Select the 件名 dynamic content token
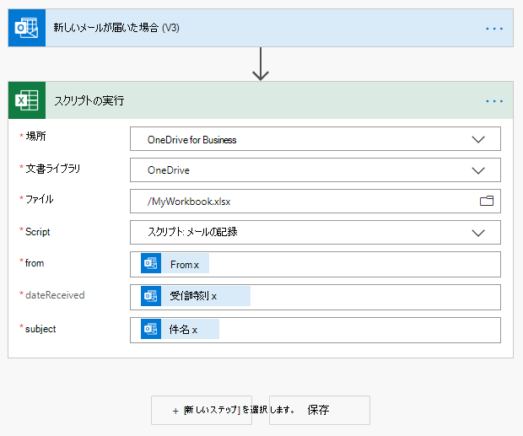 click(x=180, y=329)
